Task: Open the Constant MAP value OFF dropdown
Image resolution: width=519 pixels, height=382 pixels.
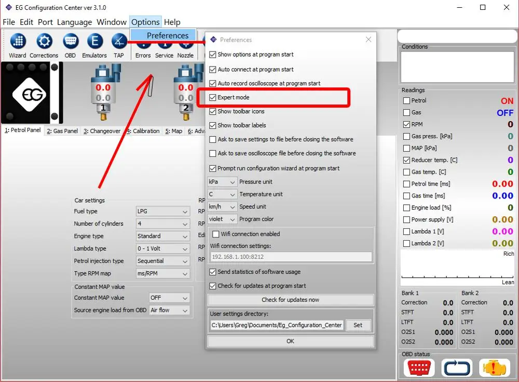Action: click(169, 298)
